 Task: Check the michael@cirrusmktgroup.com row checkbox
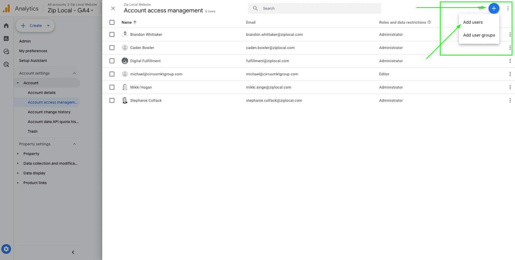[112, 74]
